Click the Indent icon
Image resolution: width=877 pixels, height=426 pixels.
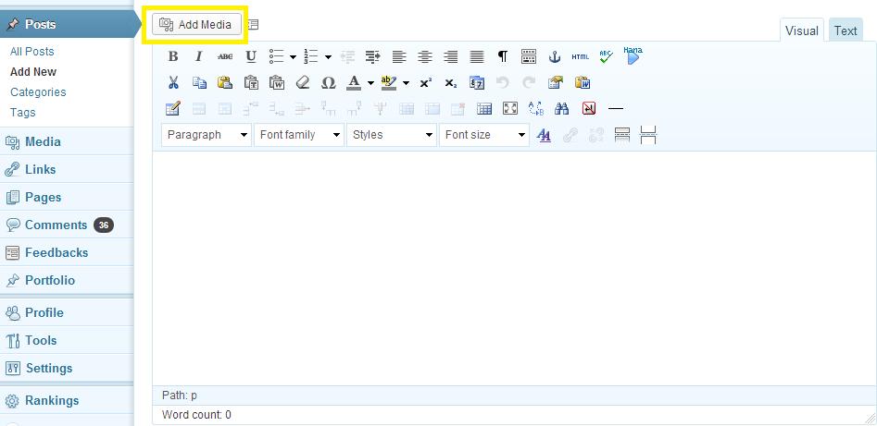[373, 56]
